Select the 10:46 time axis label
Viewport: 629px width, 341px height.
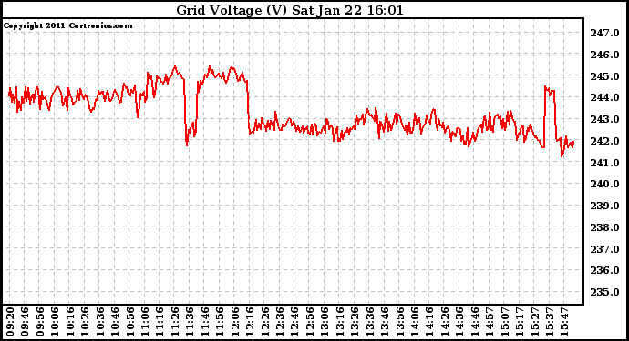(115, 322)
